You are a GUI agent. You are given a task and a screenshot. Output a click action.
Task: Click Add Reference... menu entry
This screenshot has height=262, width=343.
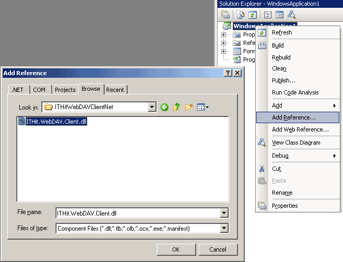pyautogui.click(x=298, y=117)
